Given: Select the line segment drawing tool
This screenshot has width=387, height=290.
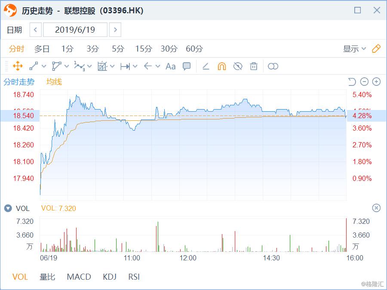Looking at the screenshot, I should click(x=34, y=66).
